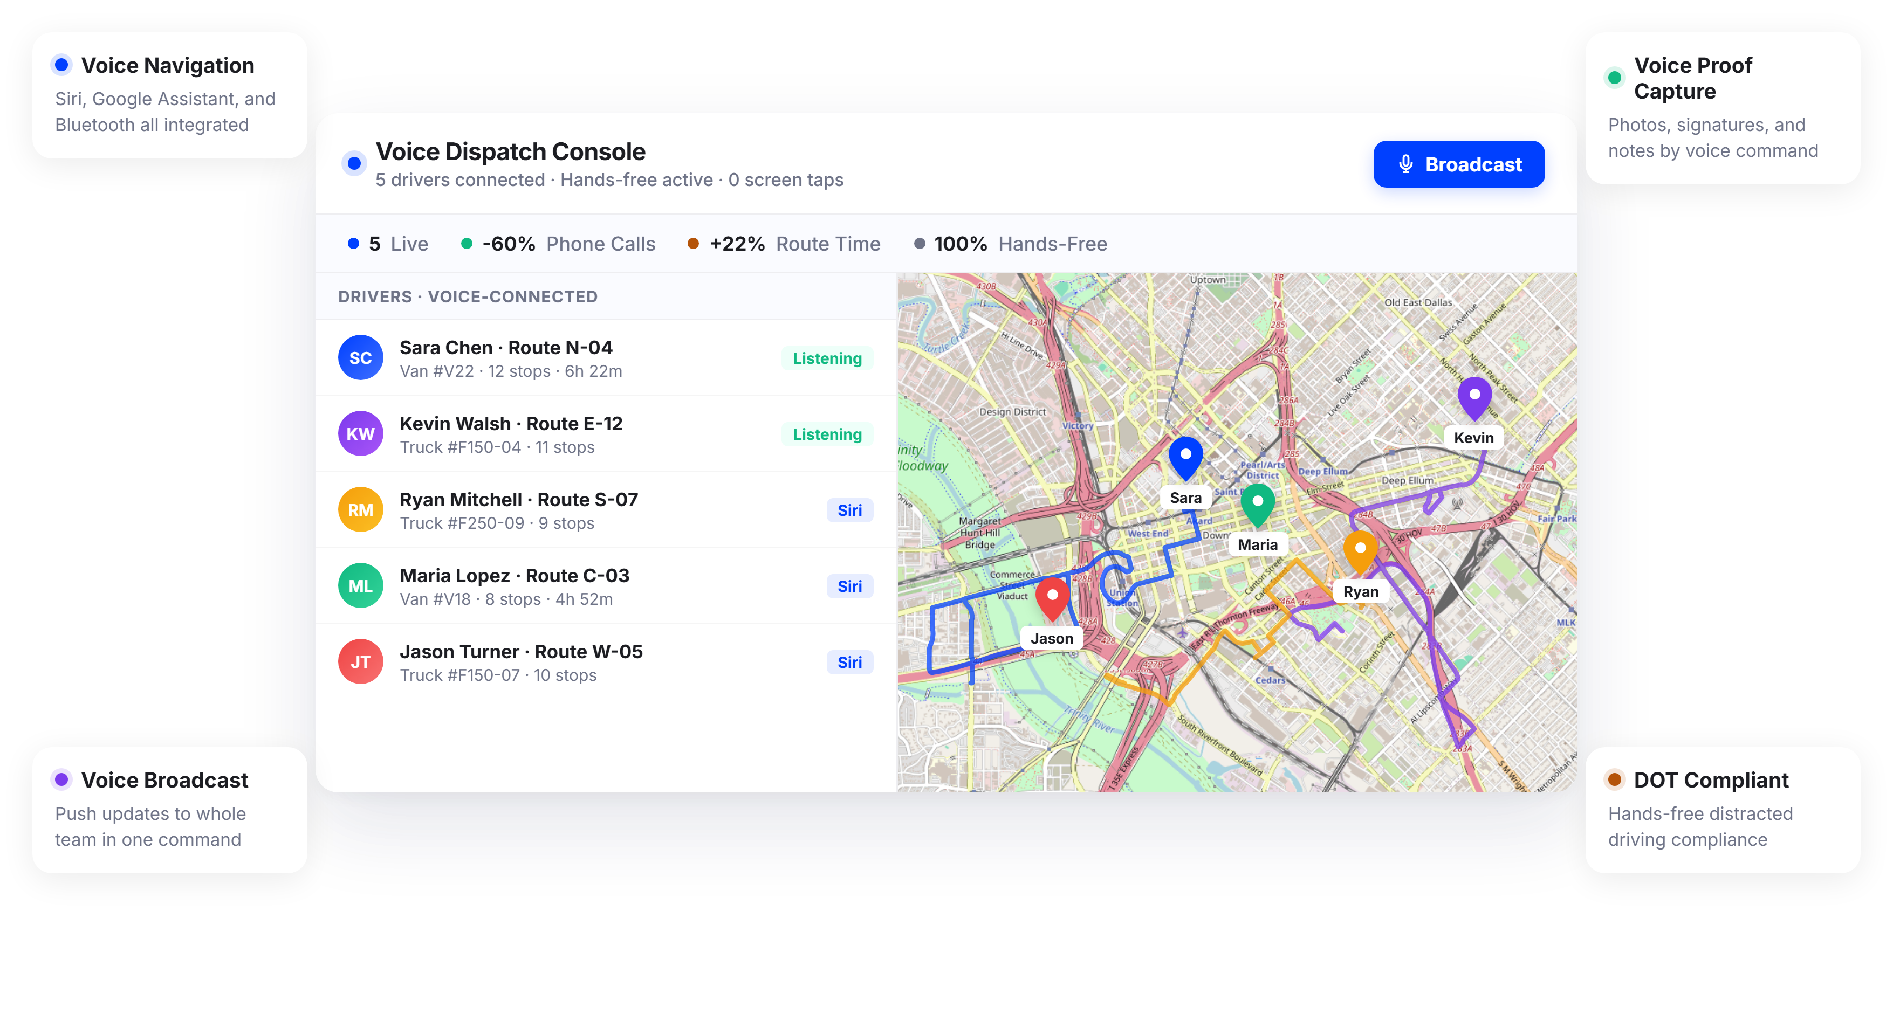The width and height of the screenshot is (1893, 1035).
Task: Click Maria Lopez's Siri badge
Action: (849, 586)
